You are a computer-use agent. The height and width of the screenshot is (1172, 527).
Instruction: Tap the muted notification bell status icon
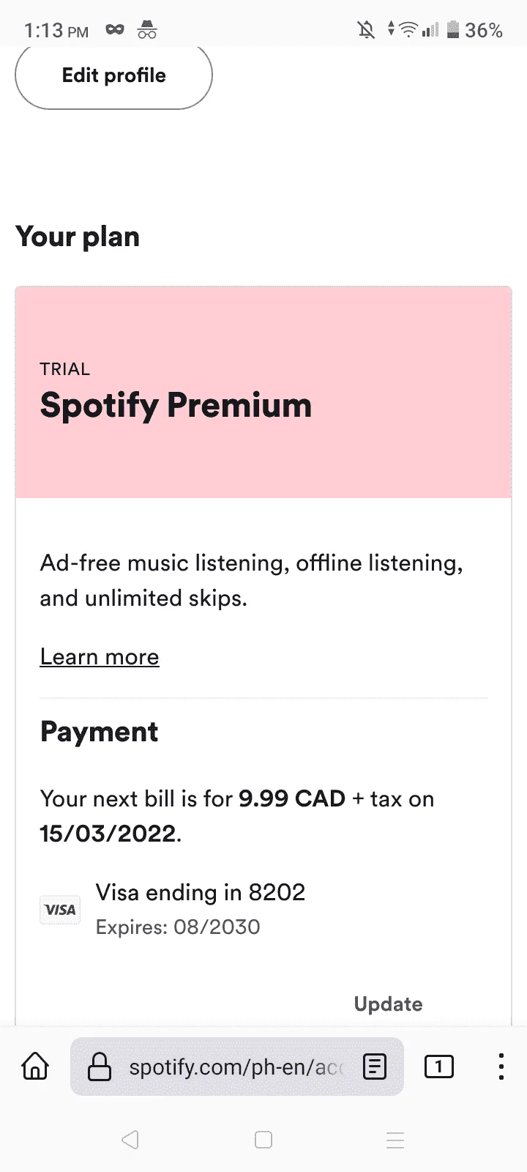pos(366,30)
